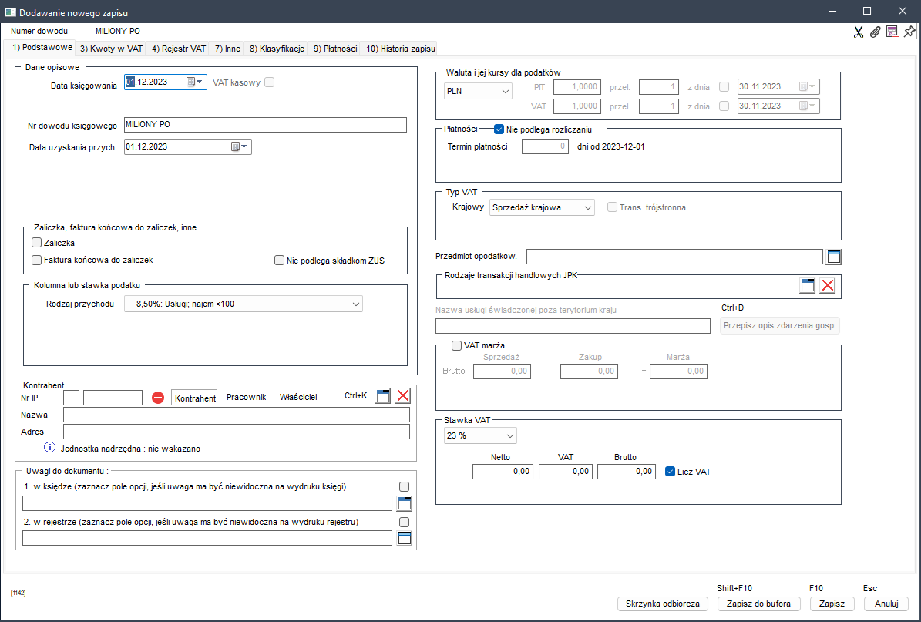Click Nr IP number field
Image resolution: width=921 pixels, height=622 pixels.
113,398
